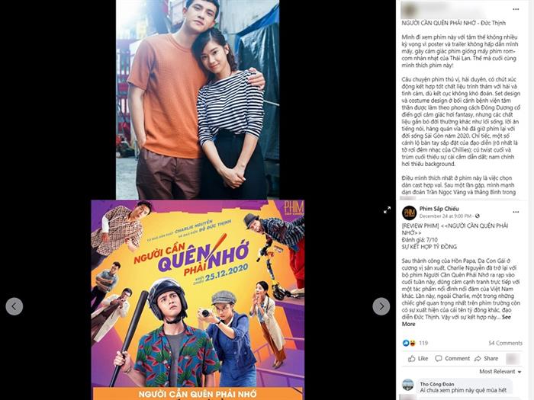The height and width of the screenshot is (400, 534).
Task: Click the couple photo in viewer
Action: tap(198, 99)
